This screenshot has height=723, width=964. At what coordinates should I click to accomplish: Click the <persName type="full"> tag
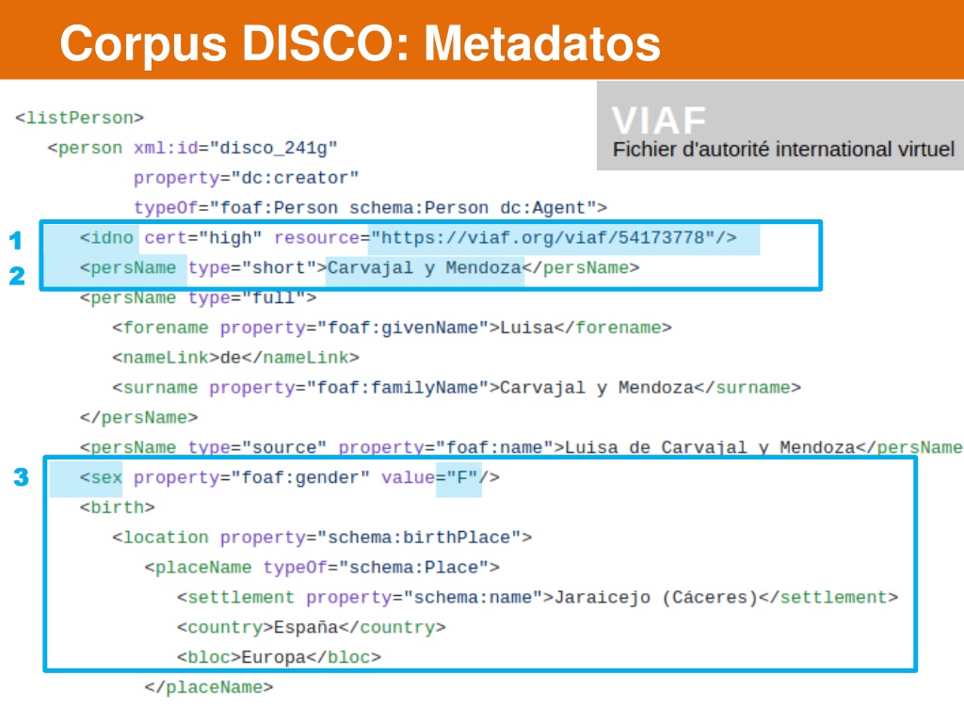(x=198, y=297)
